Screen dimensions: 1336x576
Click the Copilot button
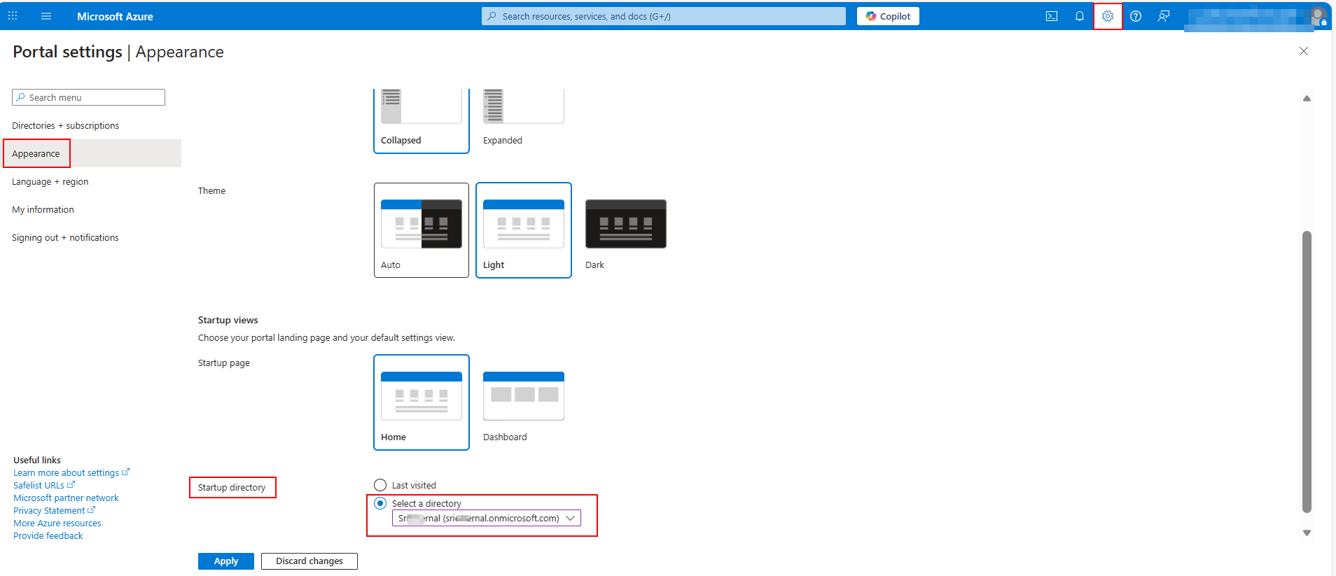[888, 16]
